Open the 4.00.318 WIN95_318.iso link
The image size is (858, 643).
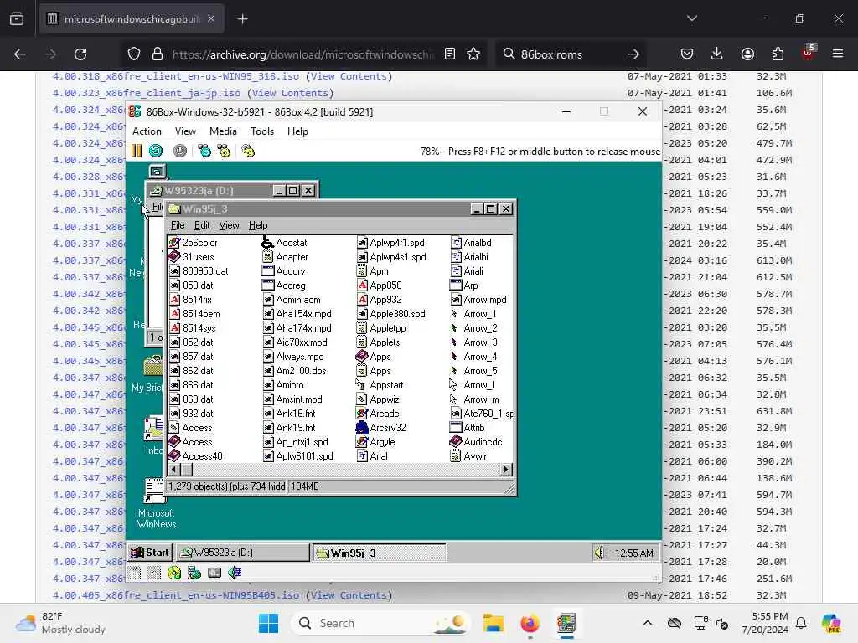coord(176,76)
